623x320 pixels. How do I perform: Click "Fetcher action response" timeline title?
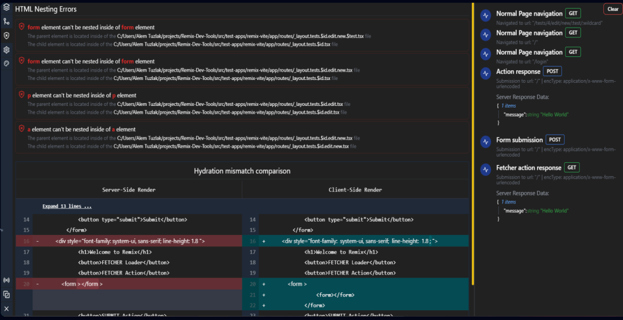pos(529,167)
